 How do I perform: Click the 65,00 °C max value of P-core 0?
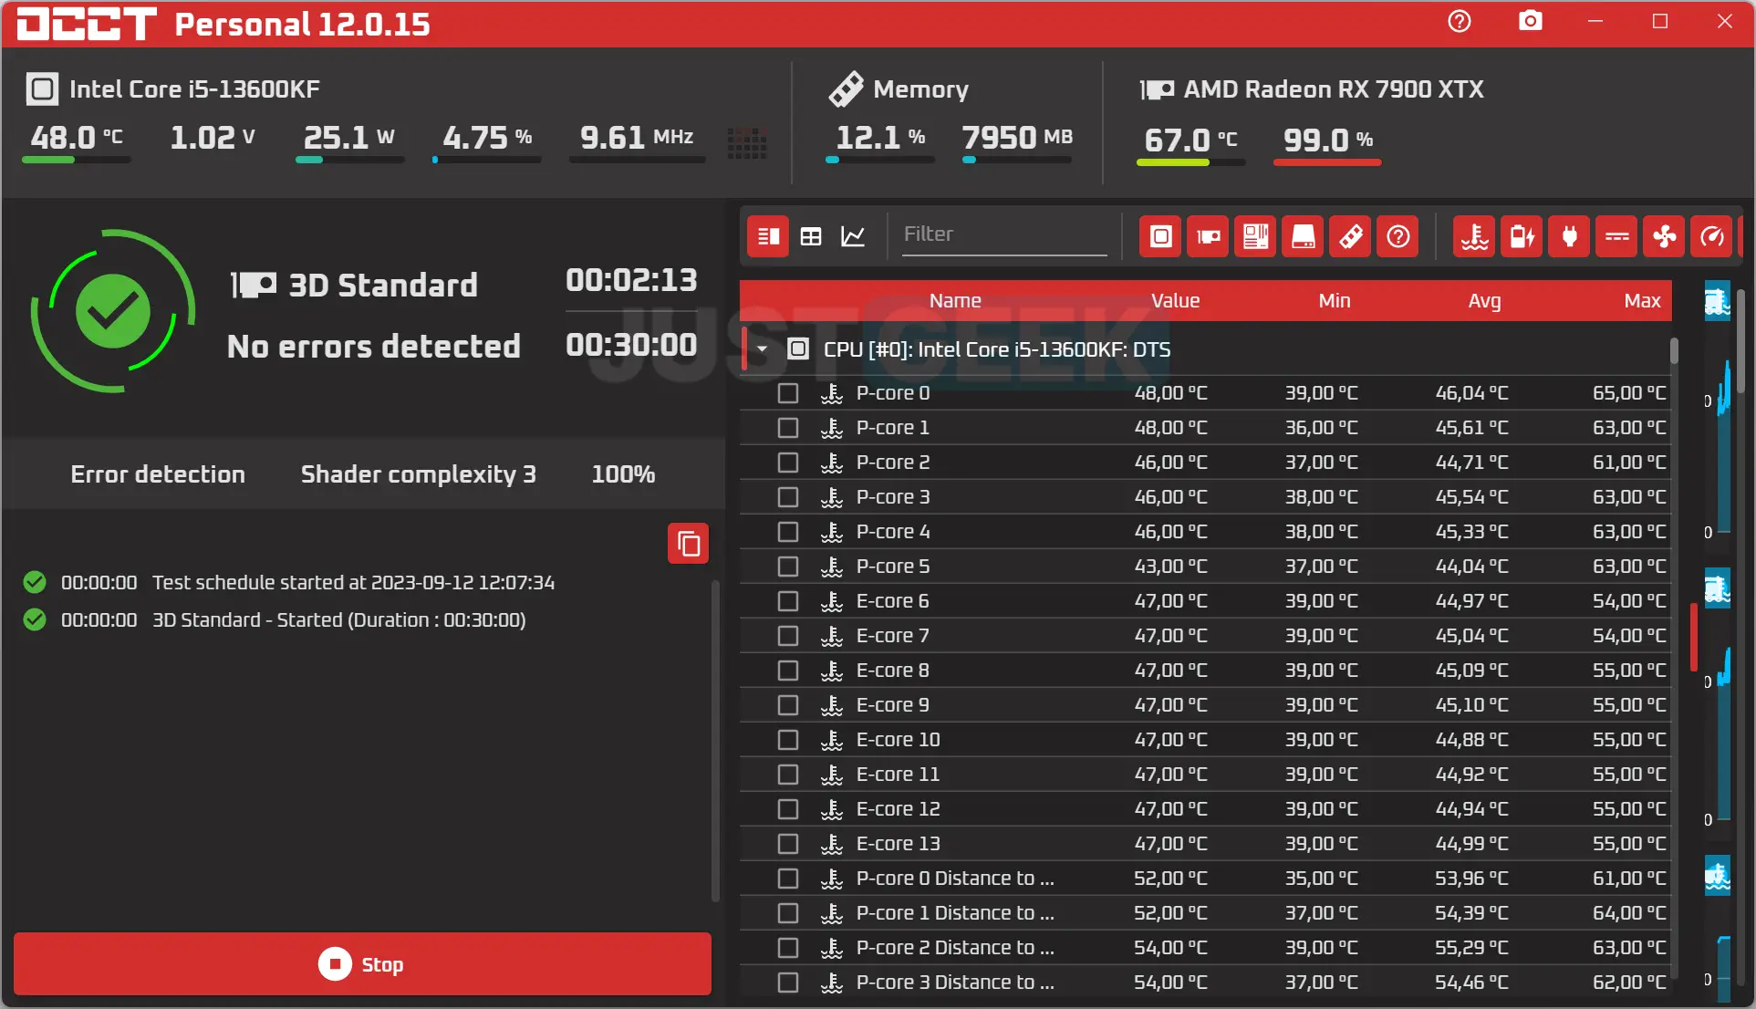(1629, 393)
